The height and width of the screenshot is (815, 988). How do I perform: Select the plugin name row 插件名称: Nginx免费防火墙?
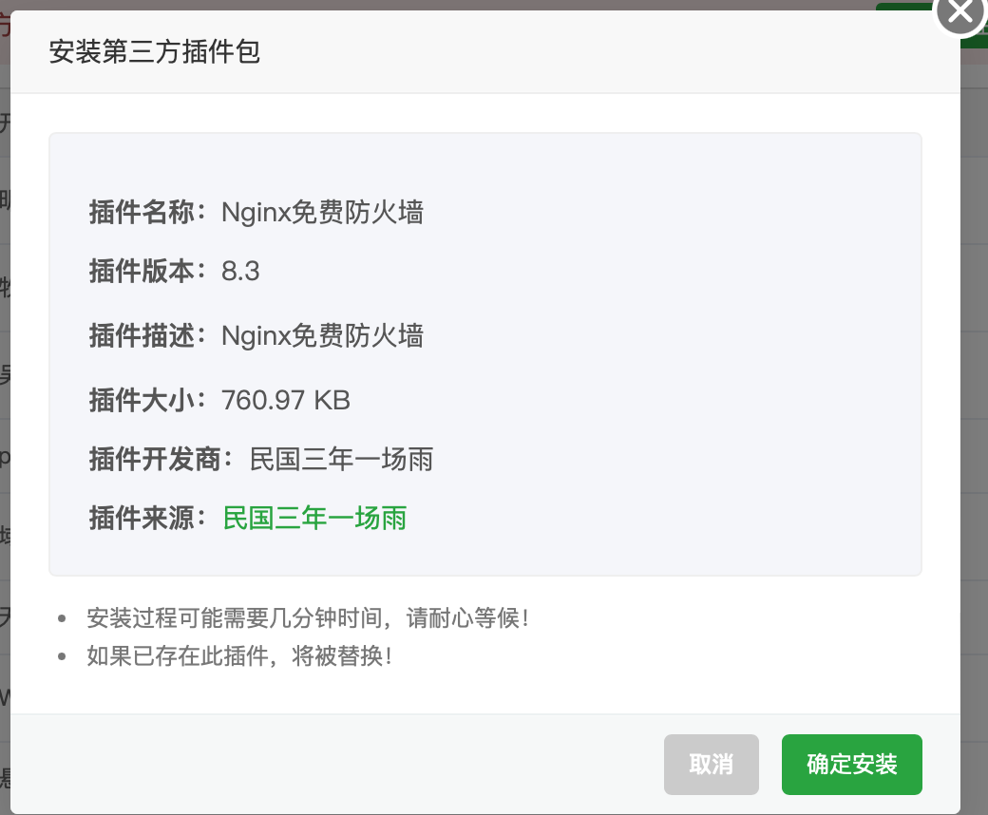point(256,212)
